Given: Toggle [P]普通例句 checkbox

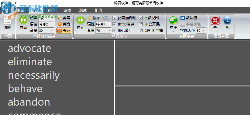Looking at the screenshot, I should (114, 18).
